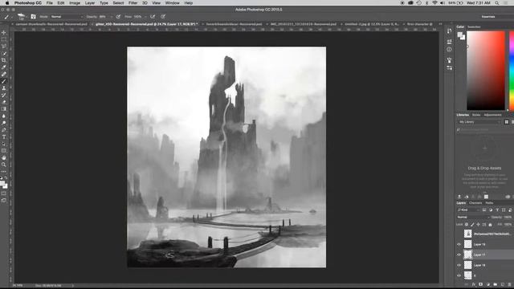
Task: Create new adjustment layer icon
Action: [x=487, y=284]
